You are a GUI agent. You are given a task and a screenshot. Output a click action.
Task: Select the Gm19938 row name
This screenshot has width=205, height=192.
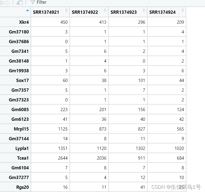[x=15, y=71]
